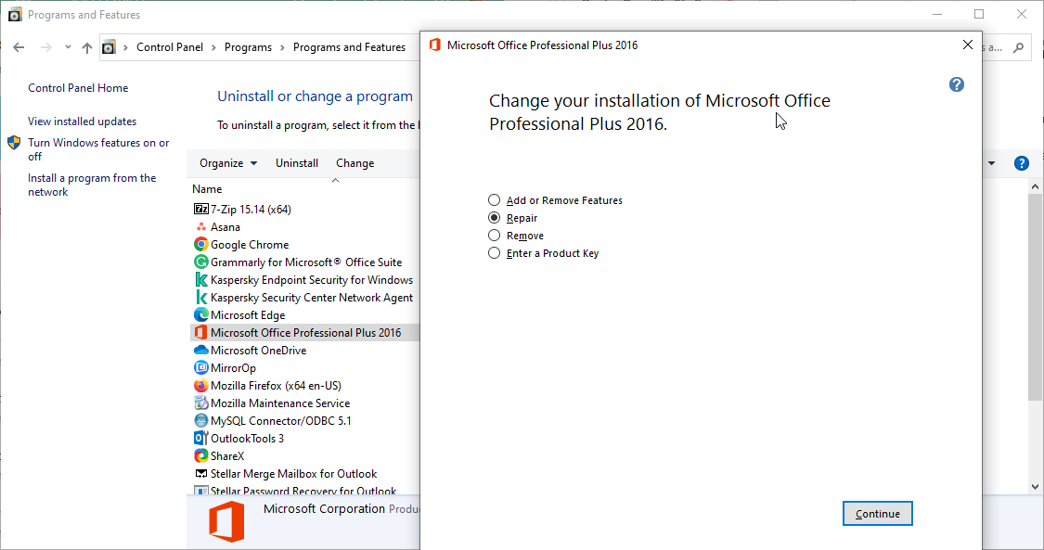The width and height of the screenshot is (1044, 550).
Task: Open Programs and Features help icon below search
Action: coord(1021,163)
